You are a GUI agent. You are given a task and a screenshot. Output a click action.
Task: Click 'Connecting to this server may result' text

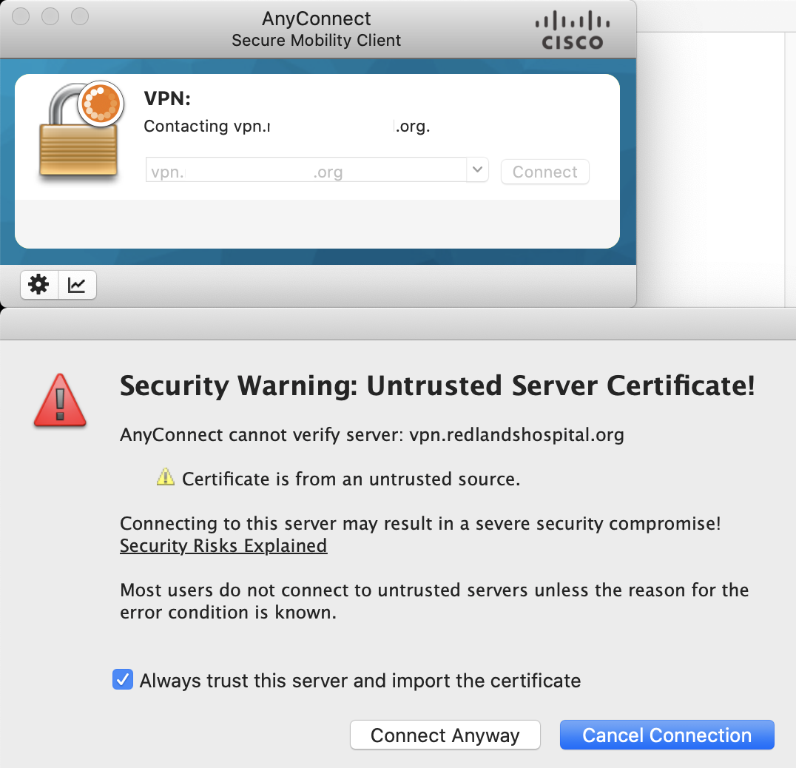pyautogui.click(x=420, y=523)
